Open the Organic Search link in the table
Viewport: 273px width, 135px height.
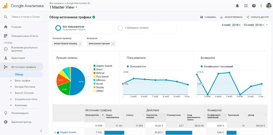click(x=68, y=132)
